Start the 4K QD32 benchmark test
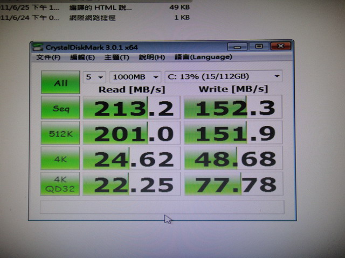 (60, 184)
